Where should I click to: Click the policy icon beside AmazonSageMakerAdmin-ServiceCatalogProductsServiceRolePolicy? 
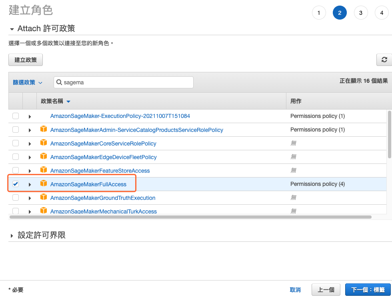point(44,129)
